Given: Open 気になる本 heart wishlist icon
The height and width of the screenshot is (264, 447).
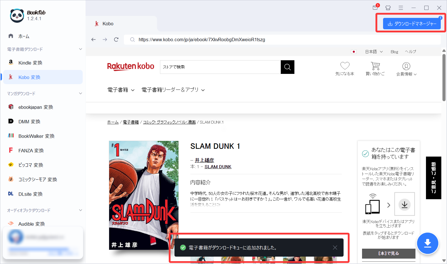Looking at the screenshot, I should click(x=345, y=69).
